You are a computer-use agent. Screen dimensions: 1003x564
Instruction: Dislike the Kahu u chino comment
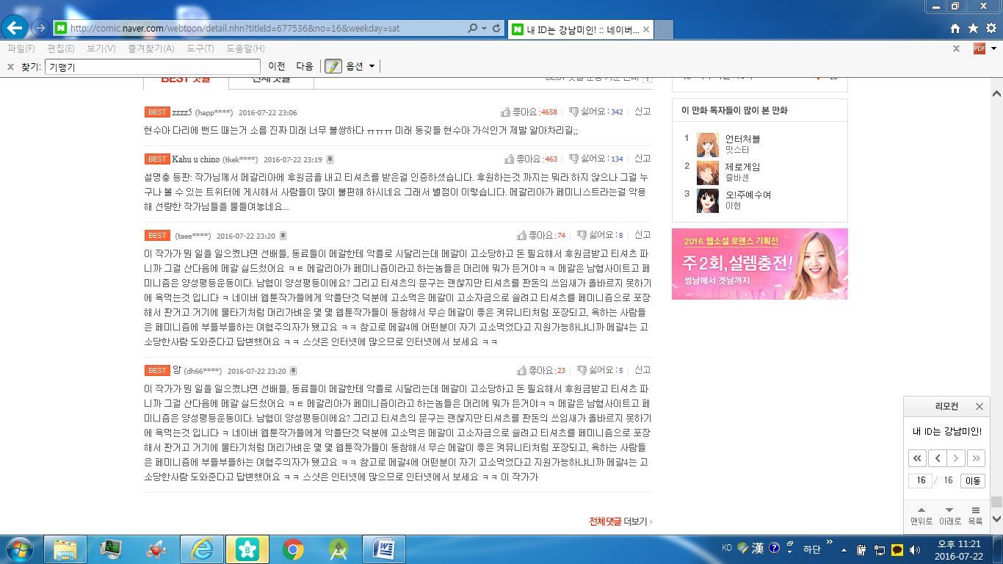tap(595, 159)
